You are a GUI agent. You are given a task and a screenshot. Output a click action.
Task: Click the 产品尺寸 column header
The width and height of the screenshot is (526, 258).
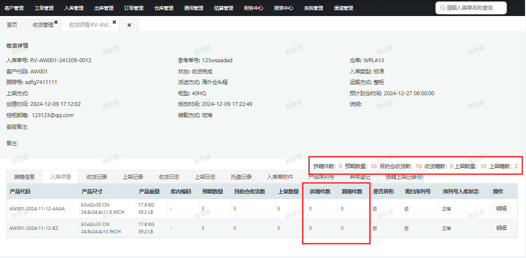pos(92,192)
